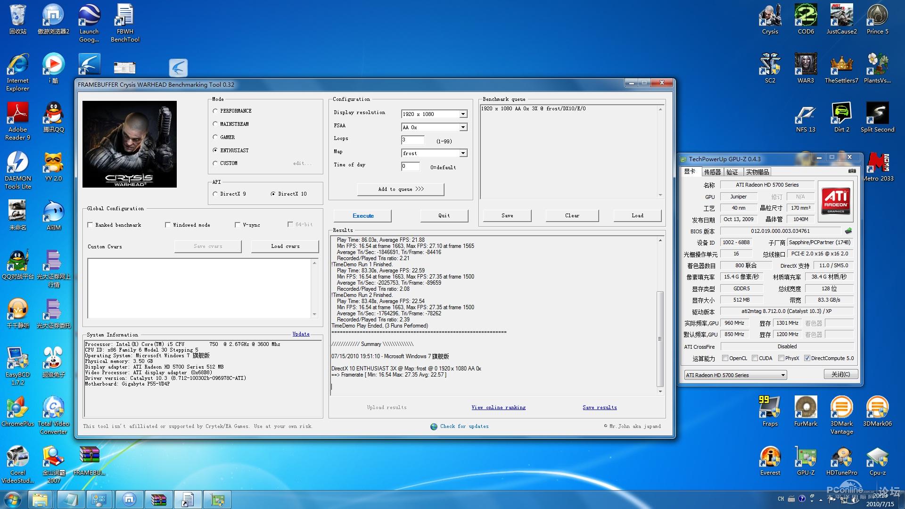The image size is (905, 509).
Task: Expand the ATI Radeon HD 5700 Series device selector
Action: 782,375
